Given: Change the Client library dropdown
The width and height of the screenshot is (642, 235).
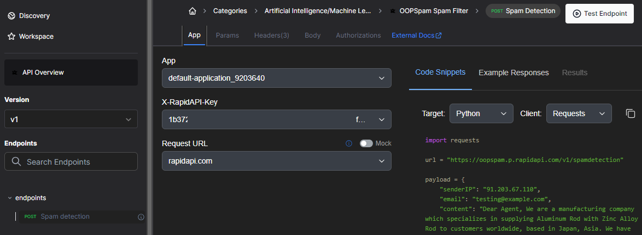Looking at the screenshot, I should coord(579,113).
